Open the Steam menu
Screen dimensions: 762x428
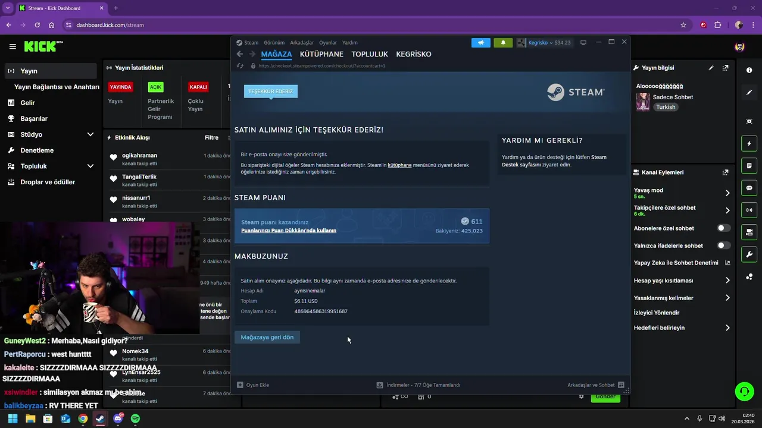[251, 43]
